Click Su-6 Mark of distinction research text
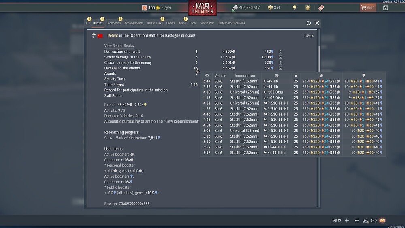The image size is (405, 228). tap(132, 138)
